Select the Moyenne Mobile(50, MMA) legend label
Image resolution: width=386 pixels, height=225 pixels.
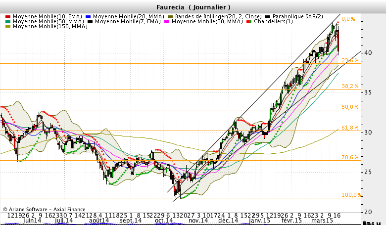(48, 22)
